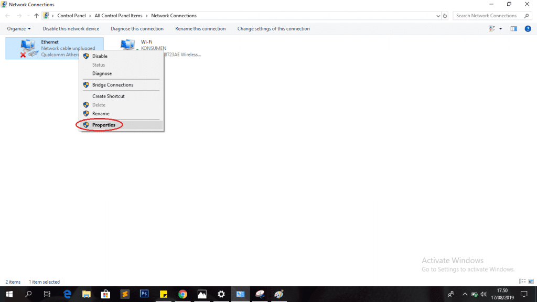Expand the address bar history dropdown
The width and height of the screenshot is (537, 302).
(438, 15)
